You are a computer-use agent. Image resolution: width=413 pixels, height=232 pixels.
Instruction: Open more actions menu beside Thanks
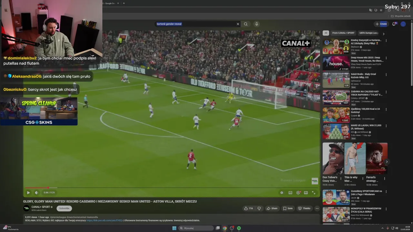(317, 208)
